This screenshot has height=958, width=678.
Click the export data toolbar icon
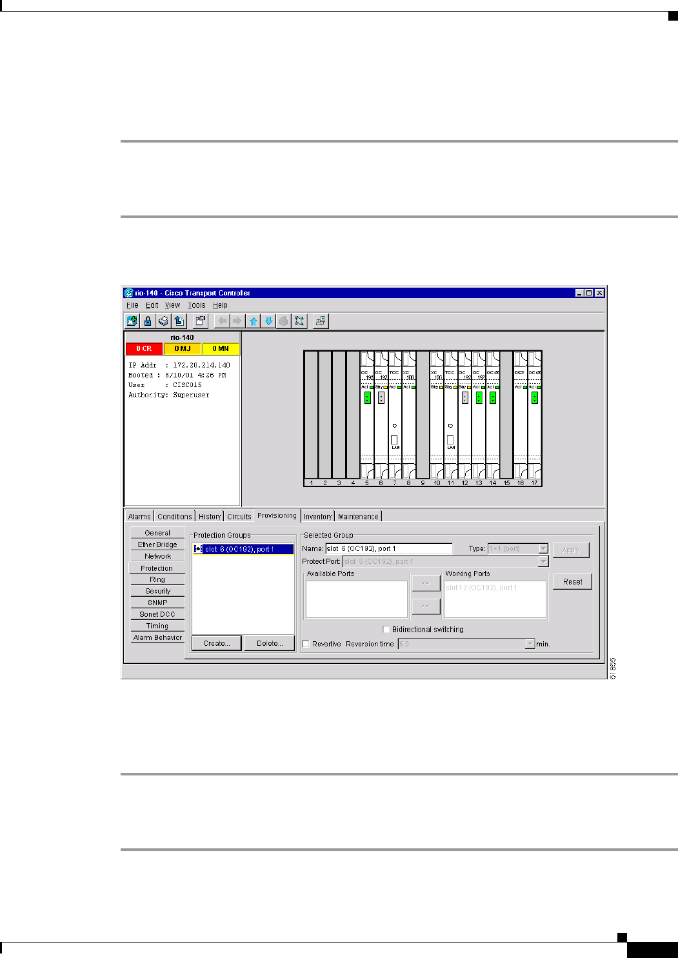(179, 321)
